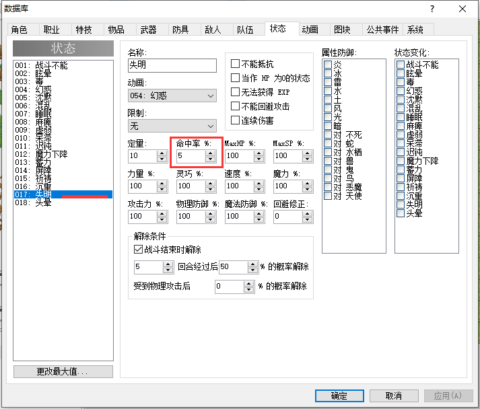The width and height of the screenshot is (480, 409).
Task: Select 007: 睡眠 in state list
Action: [x=63, y=114]
